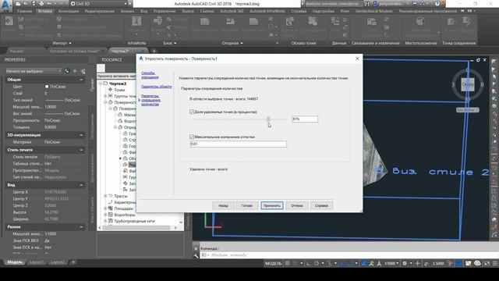
Task: Add a new layout with the plus tab
Action: (73, 262)
